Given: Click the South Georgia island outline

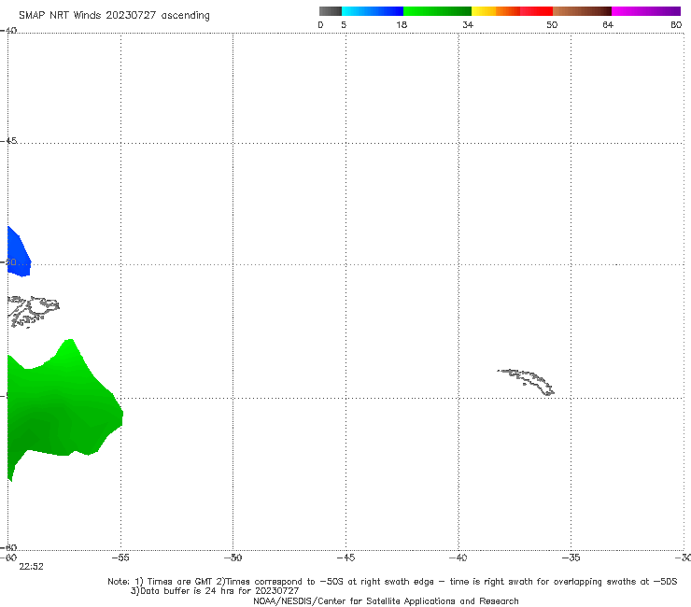Looking at the screenshot, I should [x=526, y=382].
